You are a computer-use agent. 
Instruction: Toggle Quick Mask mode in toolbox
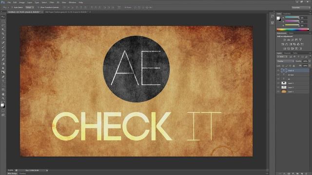(x=3, y=111)
